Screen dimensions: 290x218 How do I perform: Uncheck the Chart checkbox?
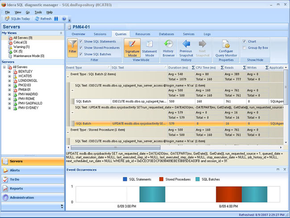click(244, 41)
